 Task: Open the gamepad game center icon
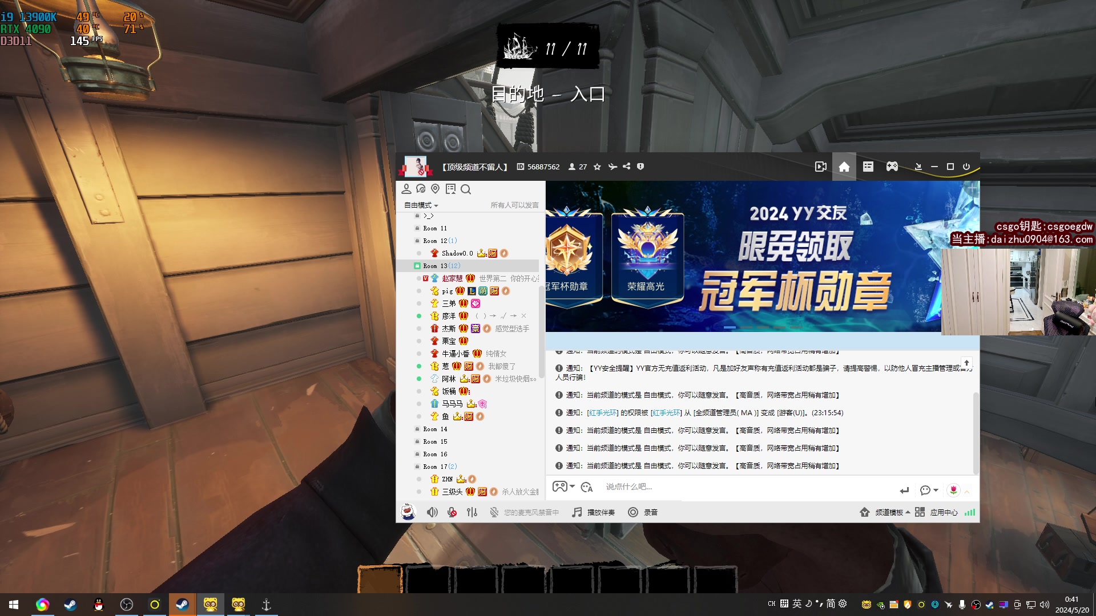[x=892, y=167]
